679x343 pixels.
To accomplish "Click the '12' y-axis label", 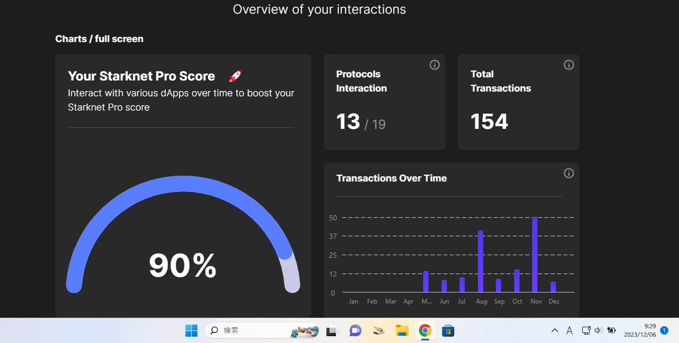I will (333, 275).
